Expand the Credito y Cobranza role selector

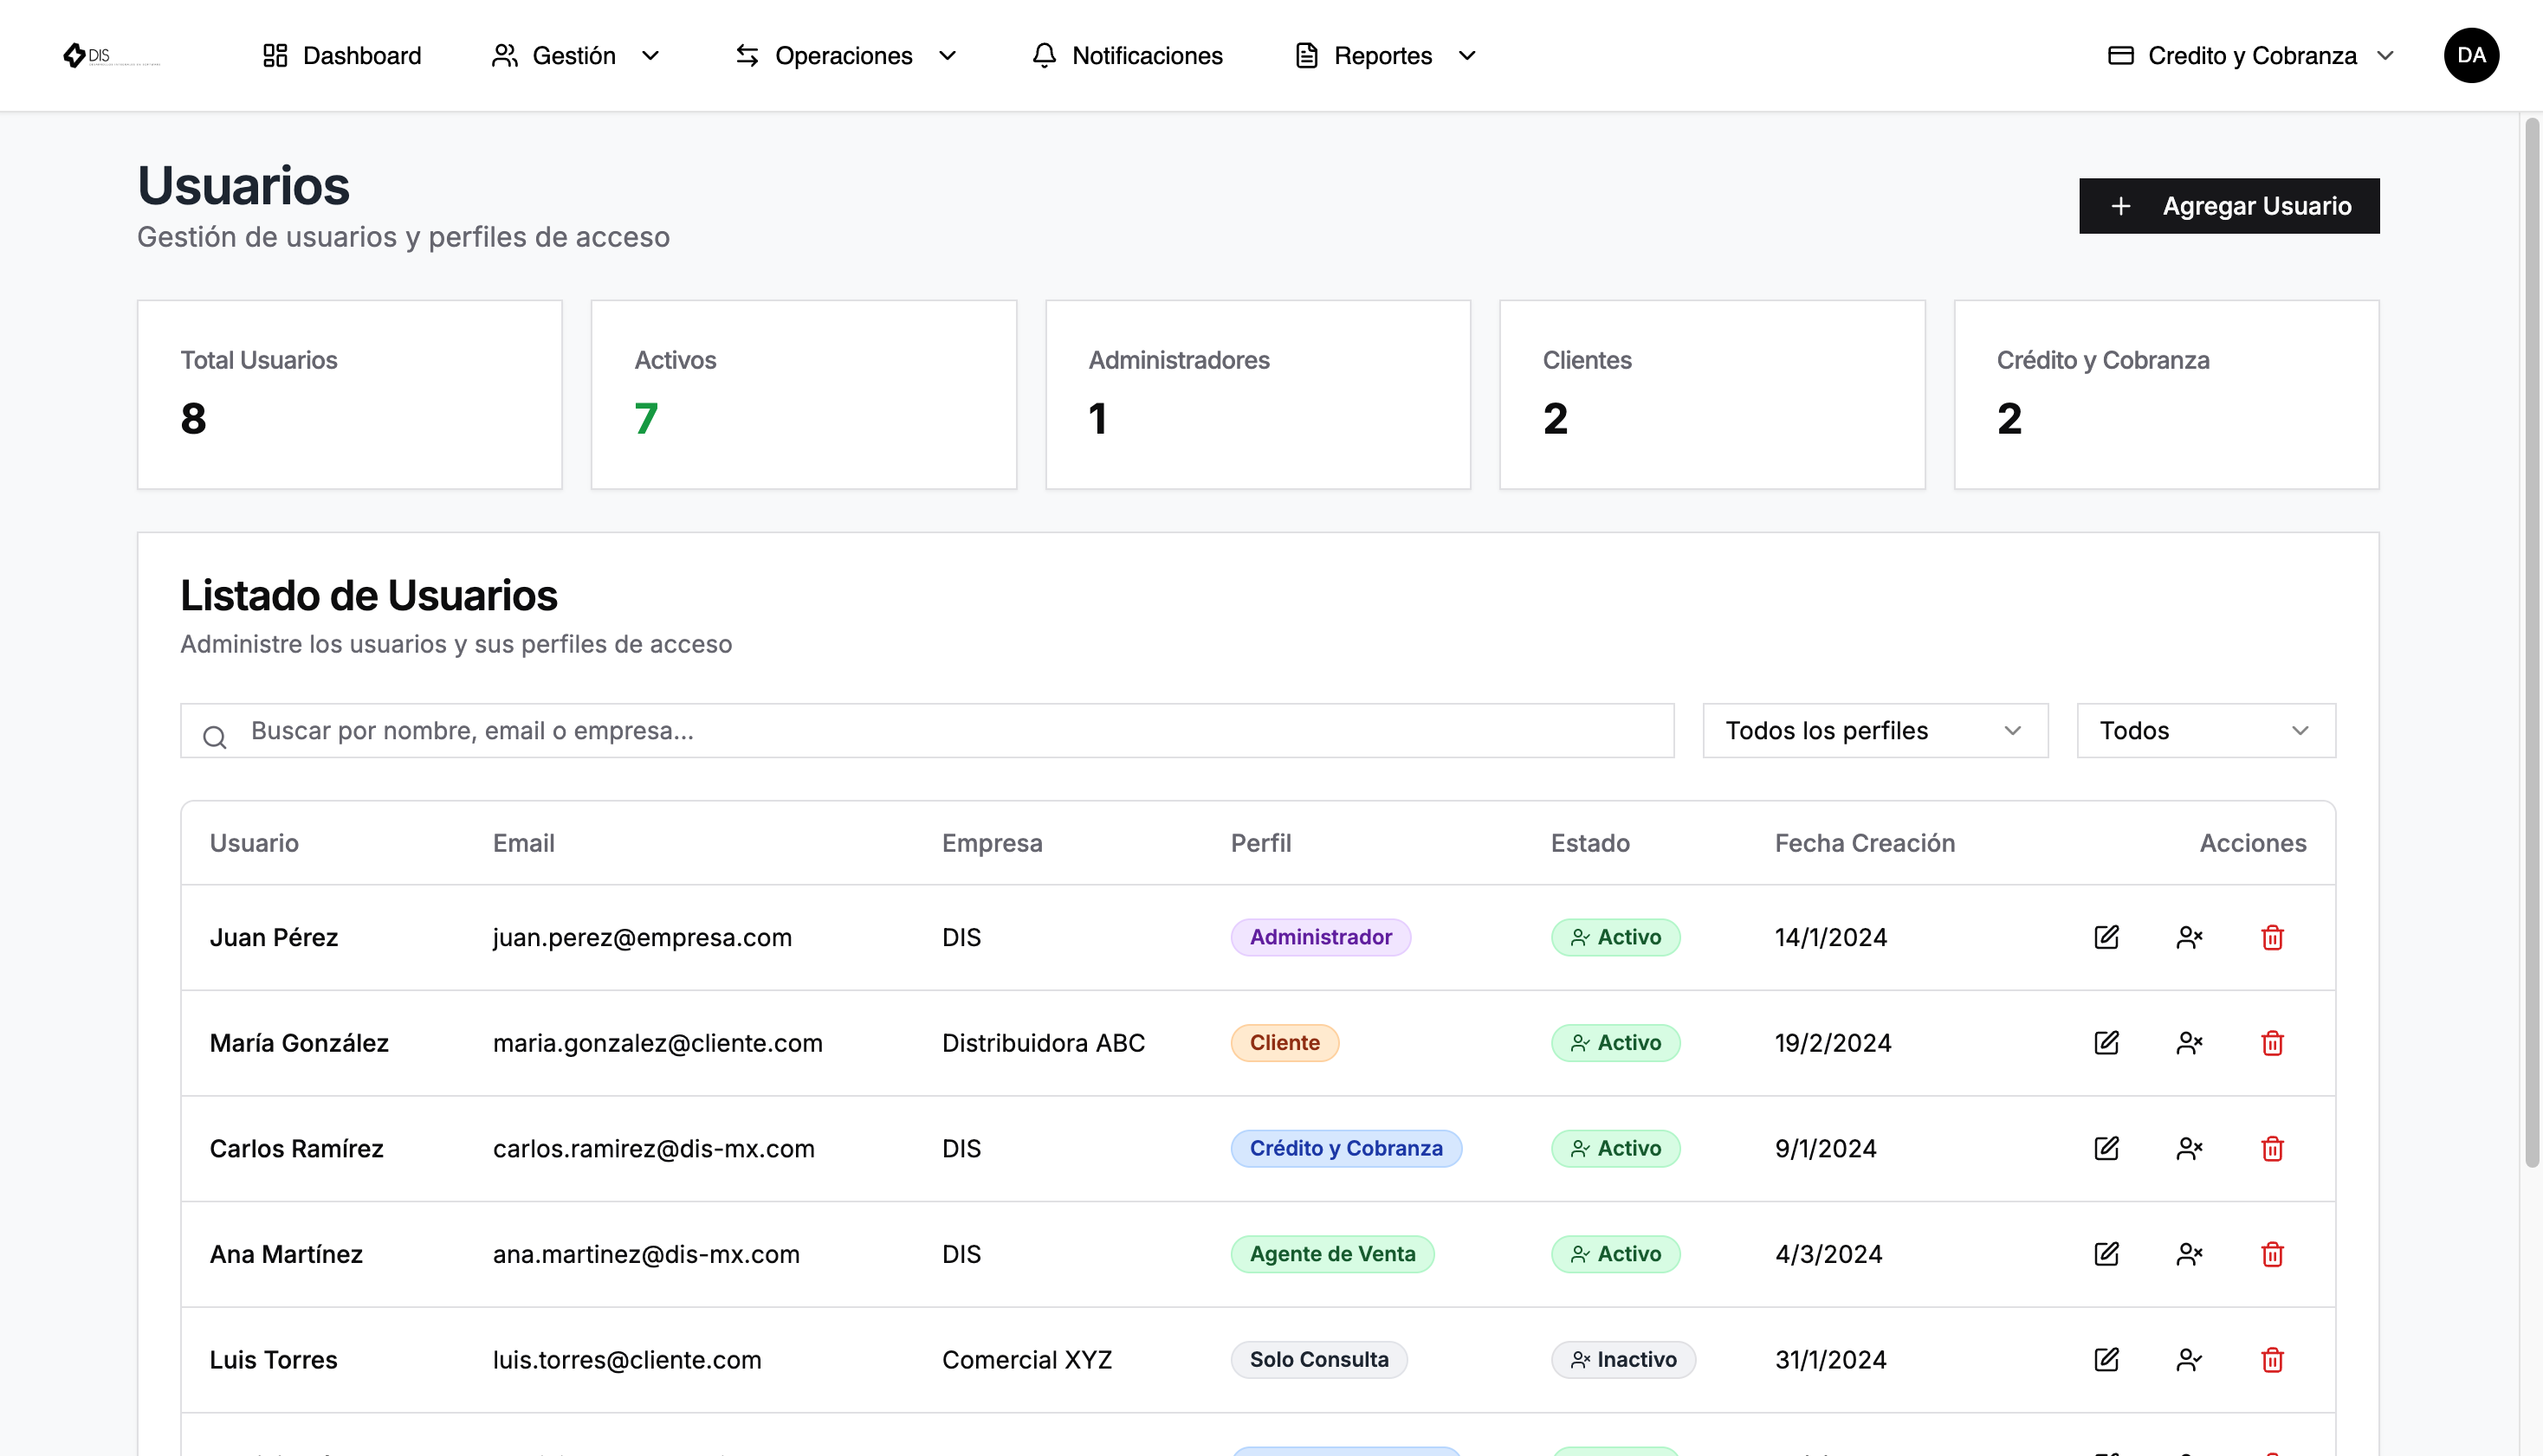tap(2251, 55)
